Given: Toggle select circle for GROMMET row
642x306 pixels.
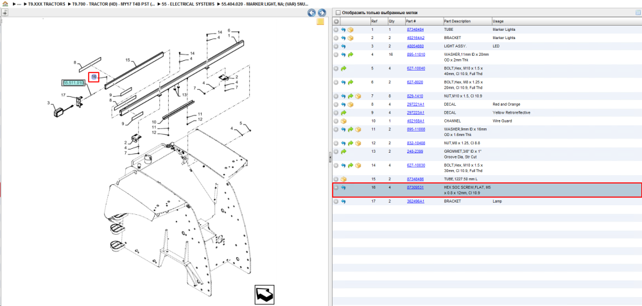Looking at the screenshot, I should pos(336,152).
